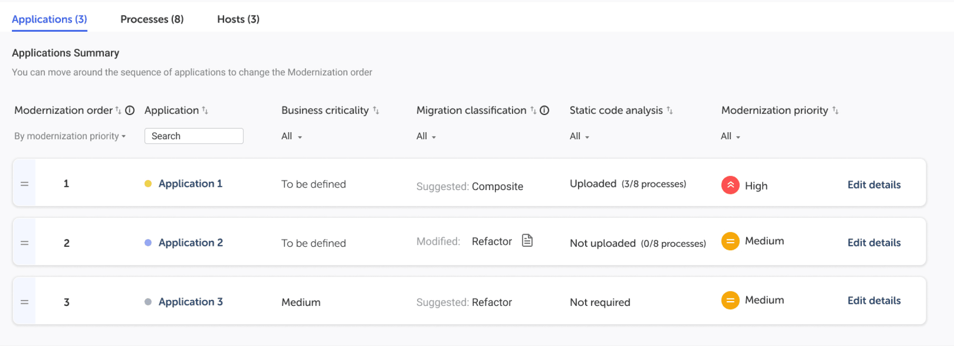The image size is (954, 346).
Task: Open the By modernization priority dropdown
Action: pyautogui.click(x=70, y=136)
